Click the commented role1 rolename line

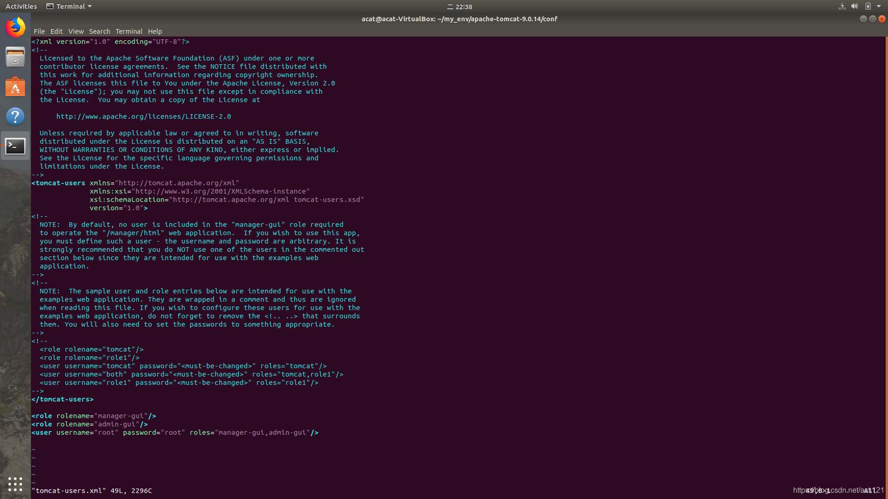89,358
